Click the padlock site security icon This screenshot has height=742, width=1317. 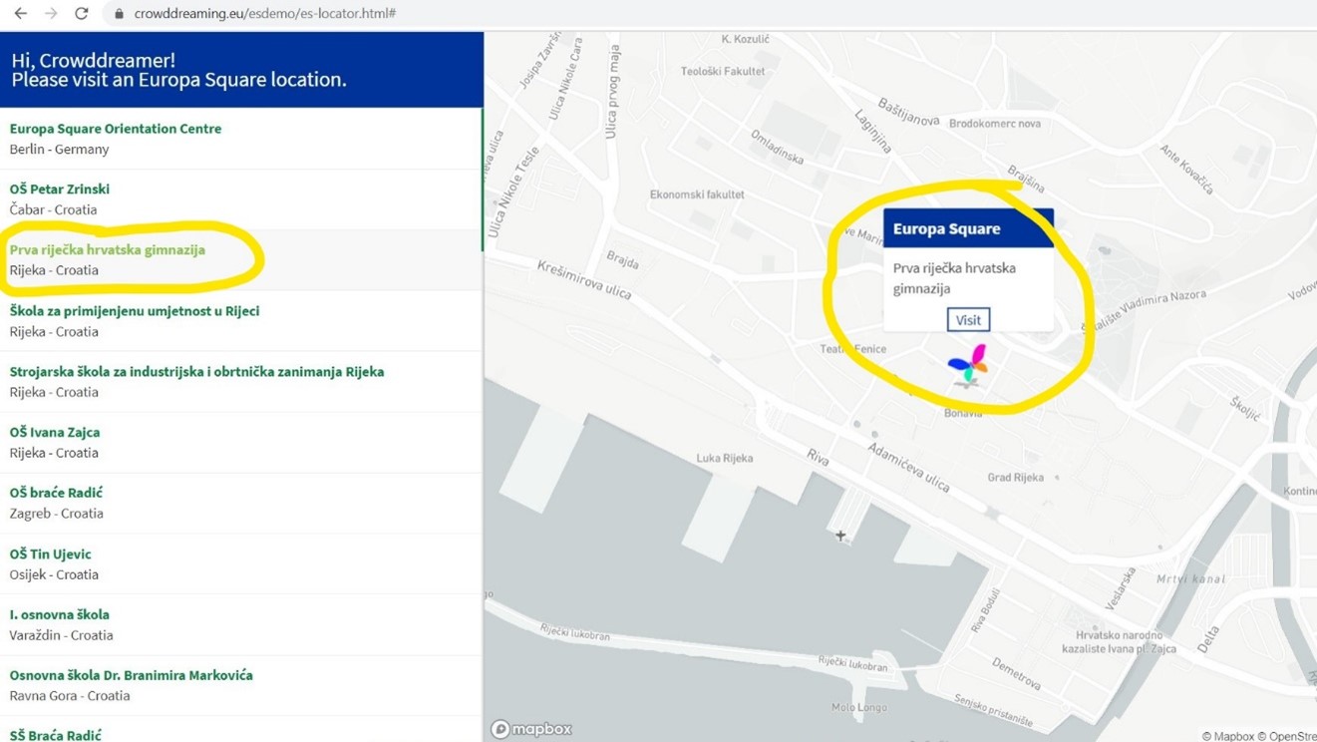click(119, 14)
